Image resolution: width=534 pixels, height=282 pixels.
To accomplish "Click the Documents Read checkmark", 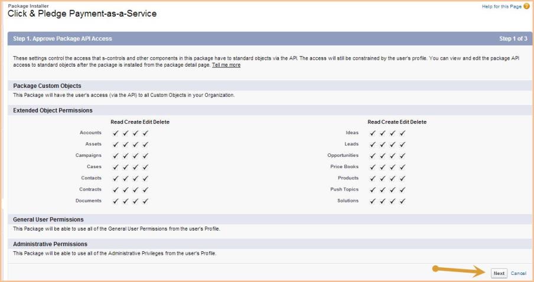I will tap(116, 201).
